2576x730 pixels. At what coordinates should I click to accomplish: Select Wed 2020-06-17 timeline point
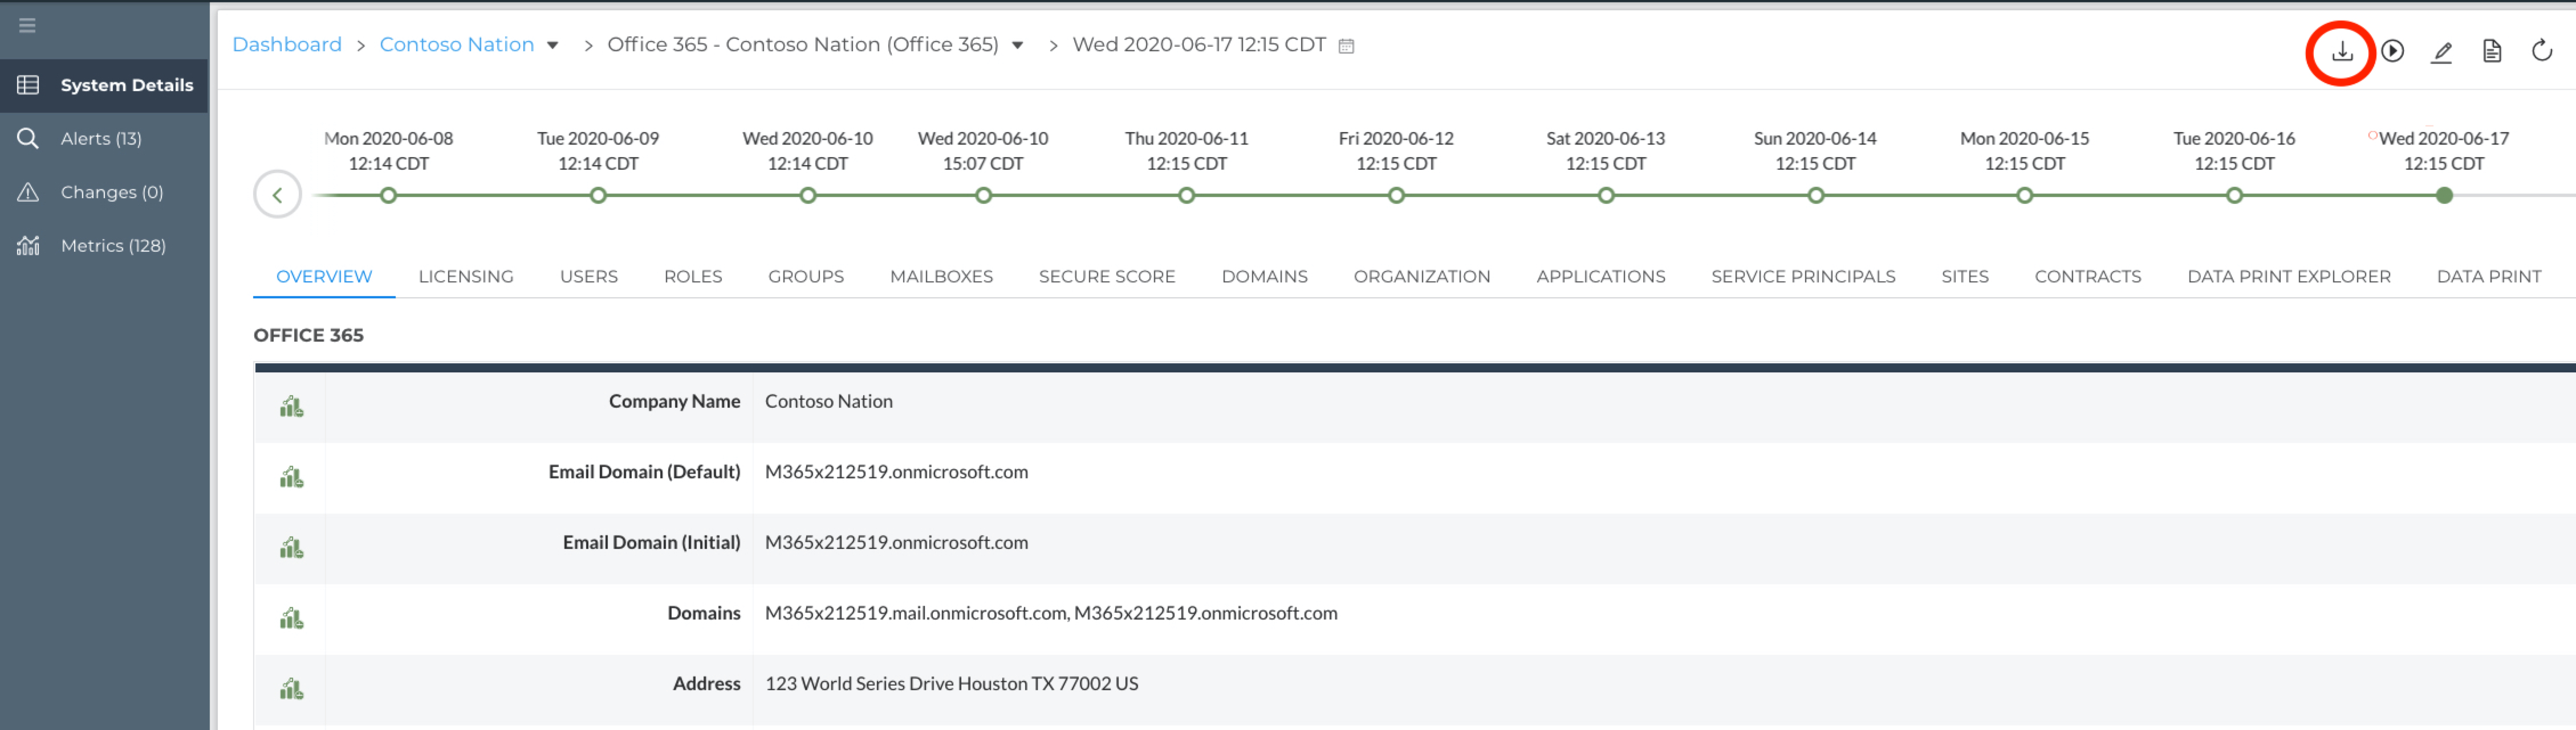pyautogui.click(x=2444, y=196)
